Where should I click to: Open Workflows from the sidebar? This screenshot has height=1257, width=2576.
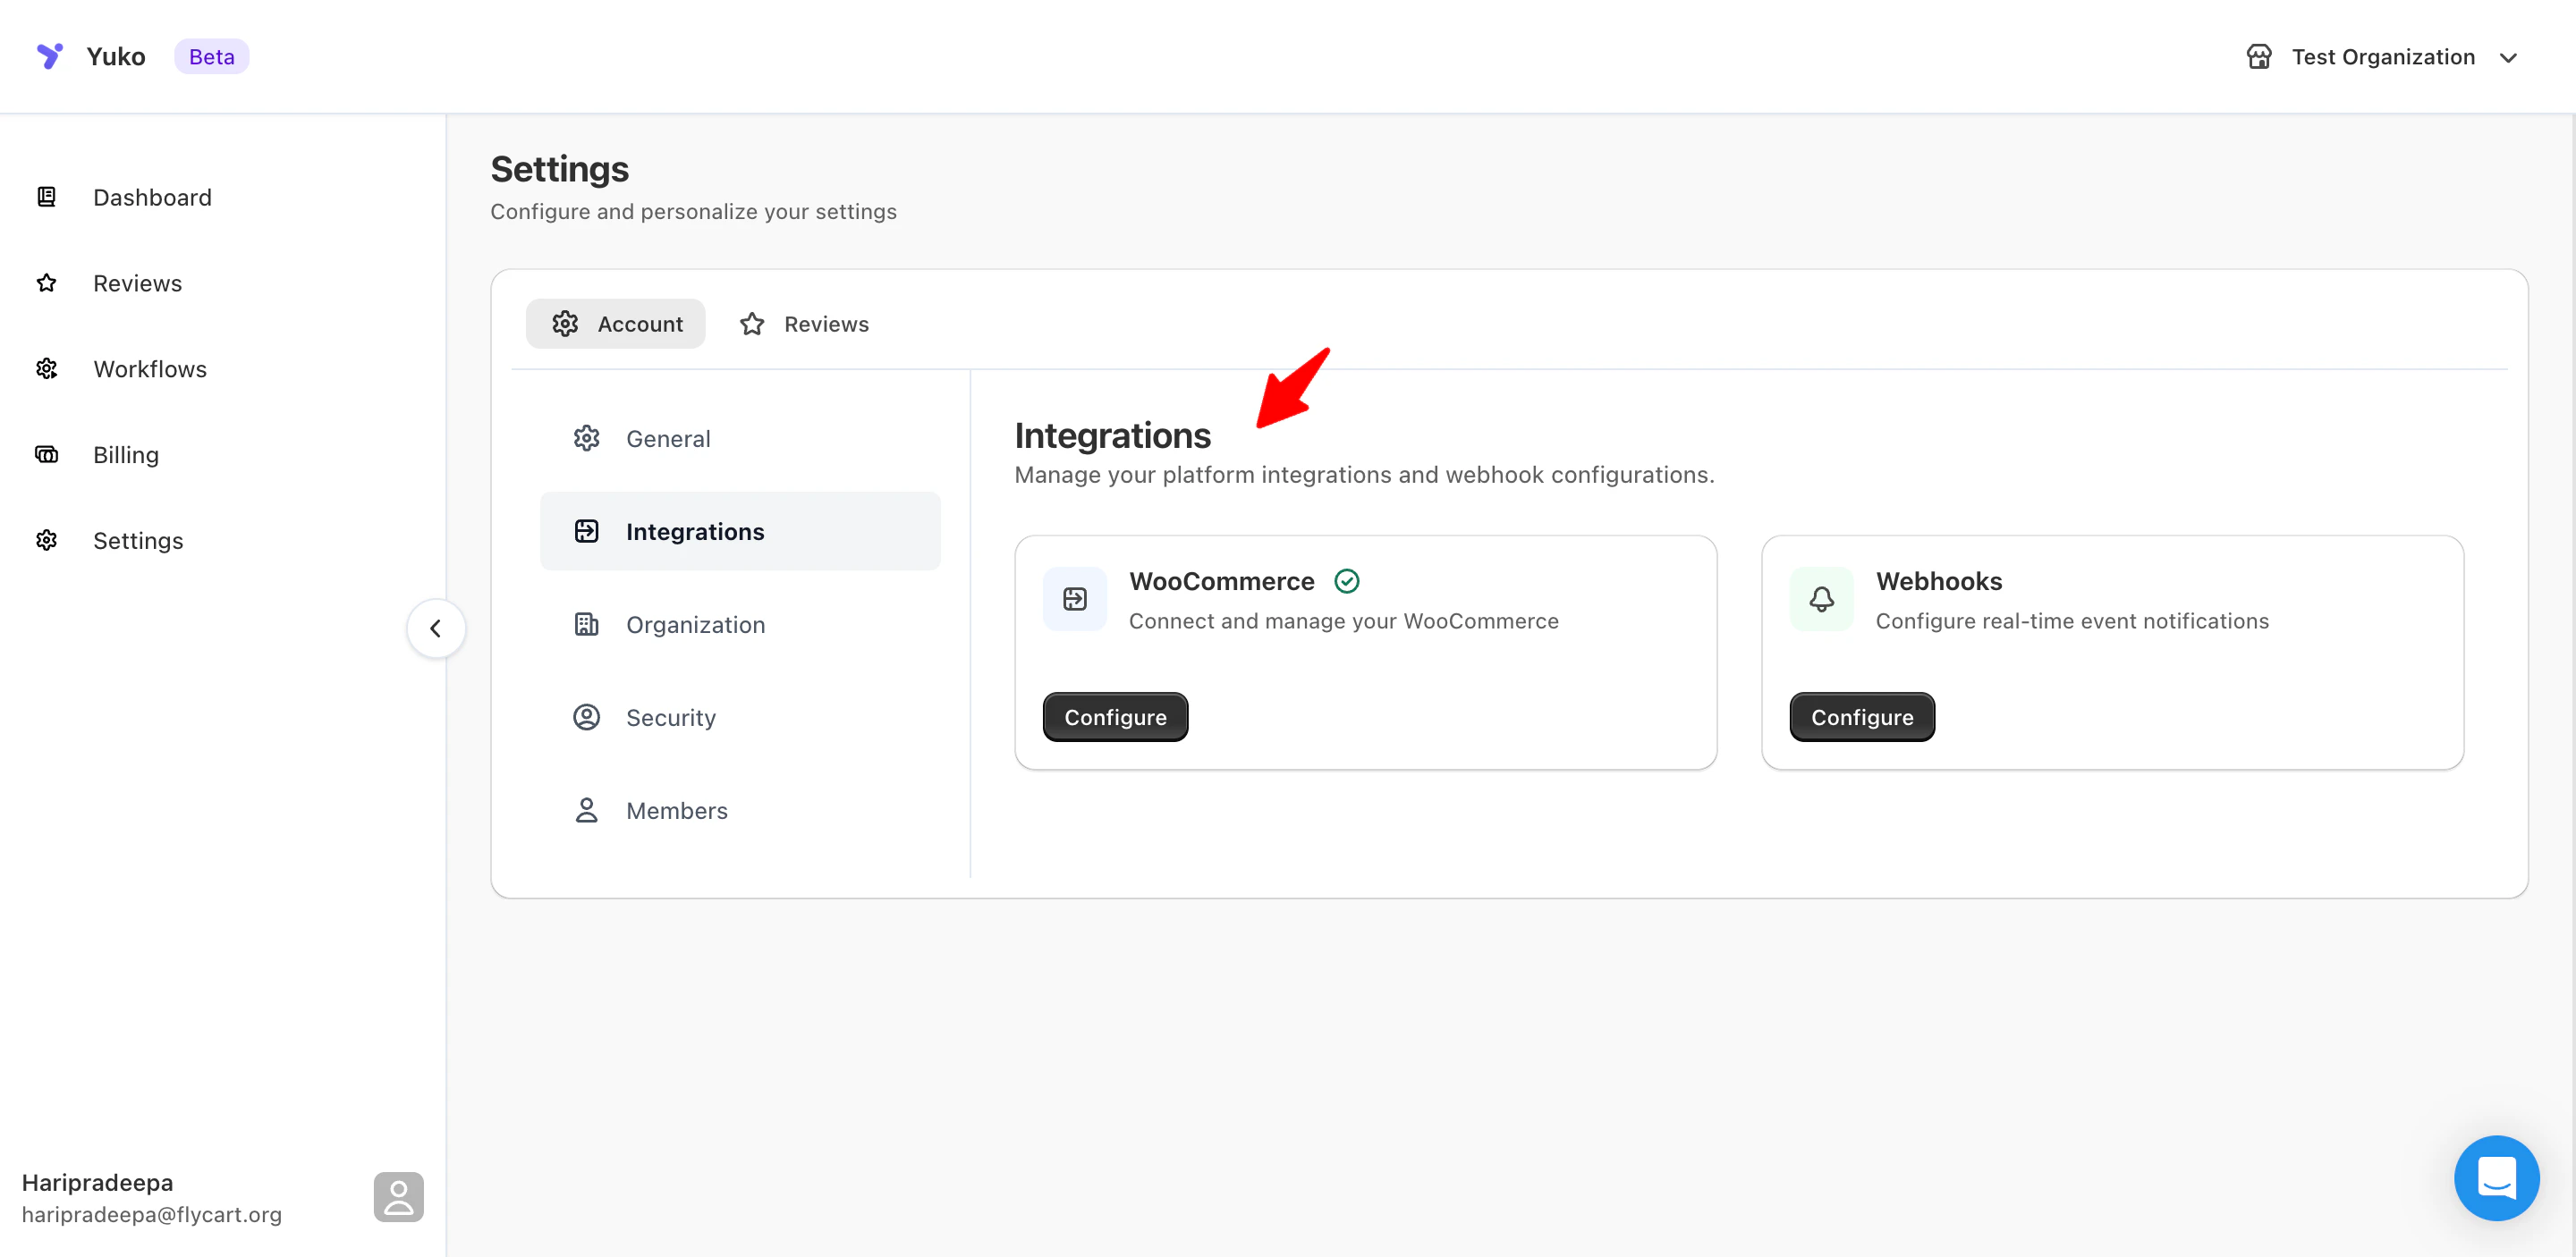pyautogui.click(x=149, y=368)
